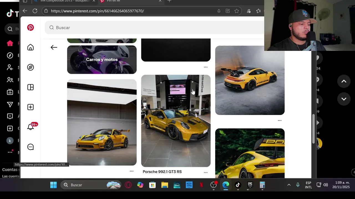Open more options under yellow Porsche rear pin
Viewport: 355px width, 199px height.
[x=280, y=120]
